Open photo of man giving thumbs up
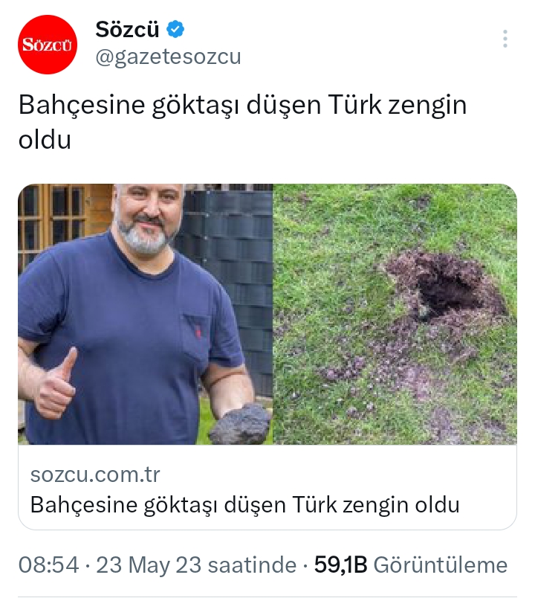Image resolution: width=535 pixels, height=598 pixels. [145, 315]
